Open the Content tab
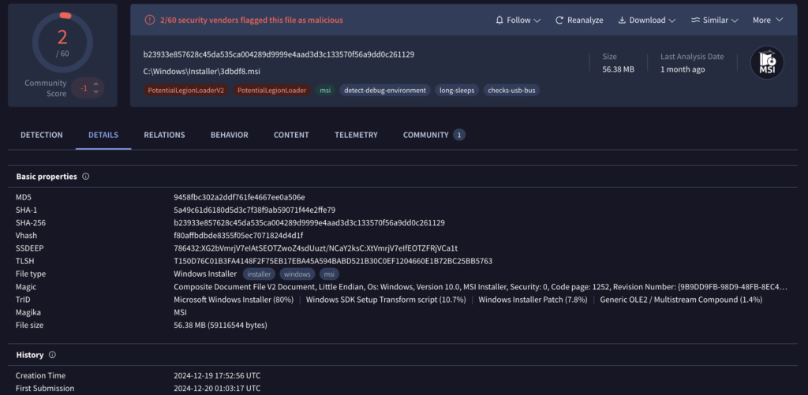 point(291,135)
